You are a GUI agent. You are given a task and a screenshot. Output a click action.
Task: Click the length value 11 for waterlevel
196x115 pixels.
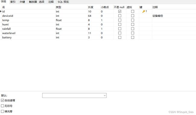(x=94, y=33)
